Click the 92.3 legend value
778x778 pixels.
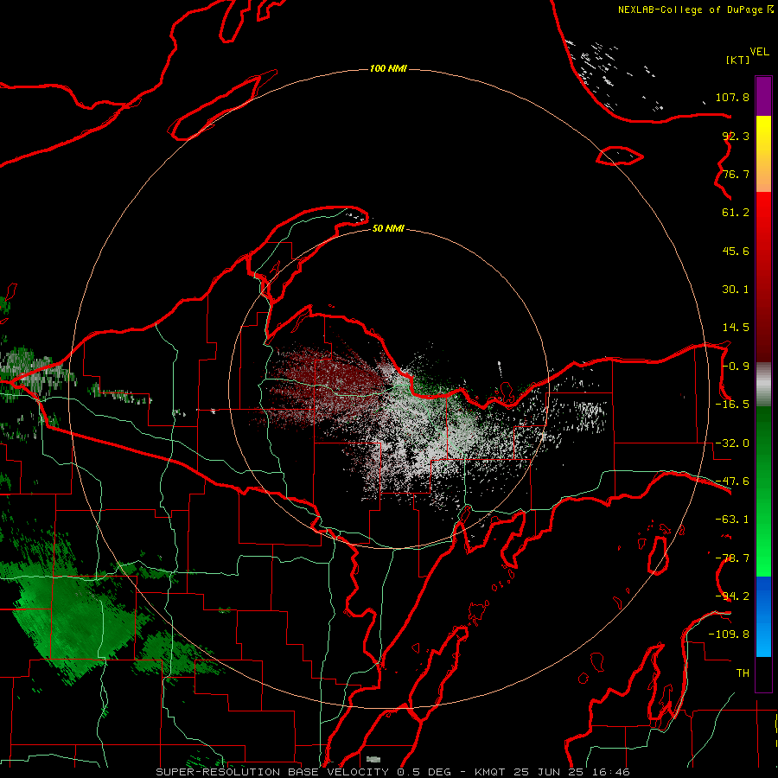(x=736, y=136)
